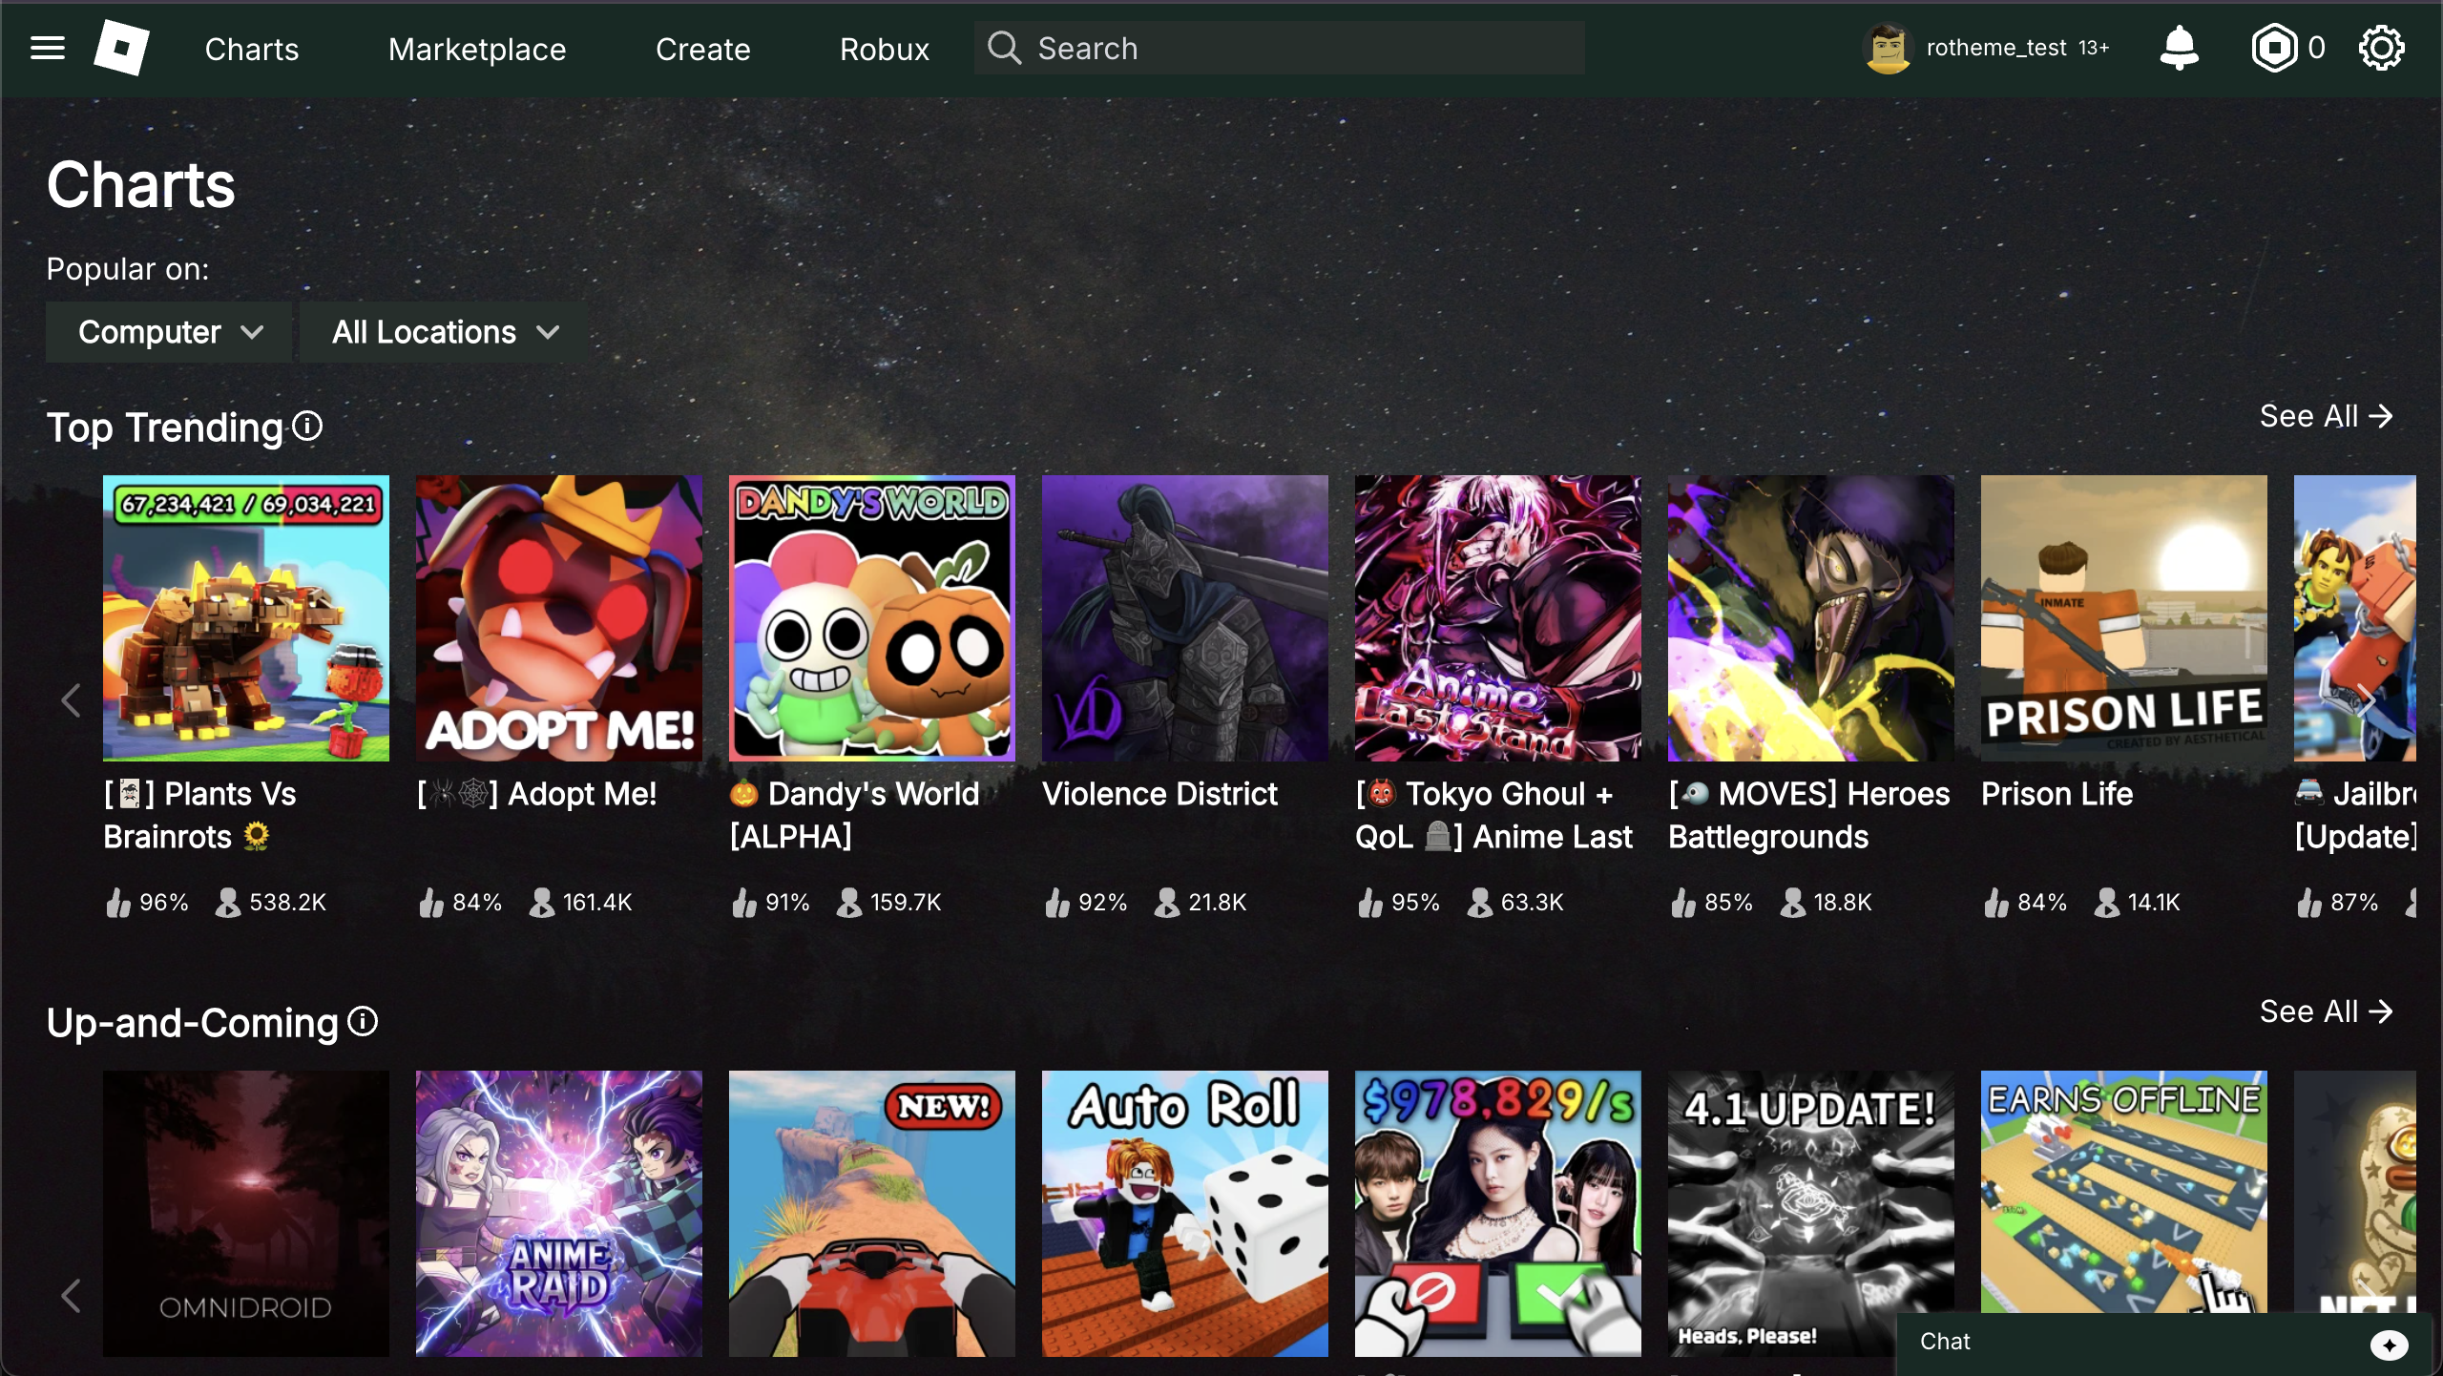Click your rotheme_test profile avatar
Image resolution: width=2443 pixels, height=1376 pixels.
[1889, 47]
